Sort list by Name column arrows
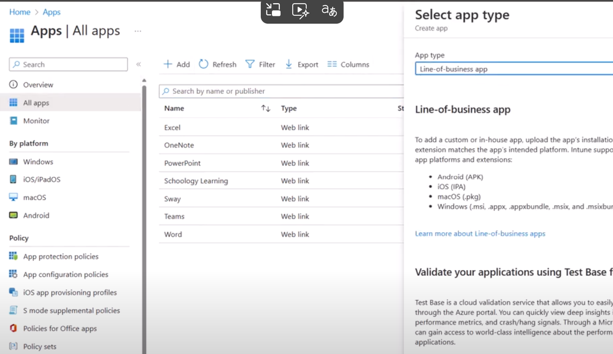Viewport: 613px width, 354px height. coord(265,108)
